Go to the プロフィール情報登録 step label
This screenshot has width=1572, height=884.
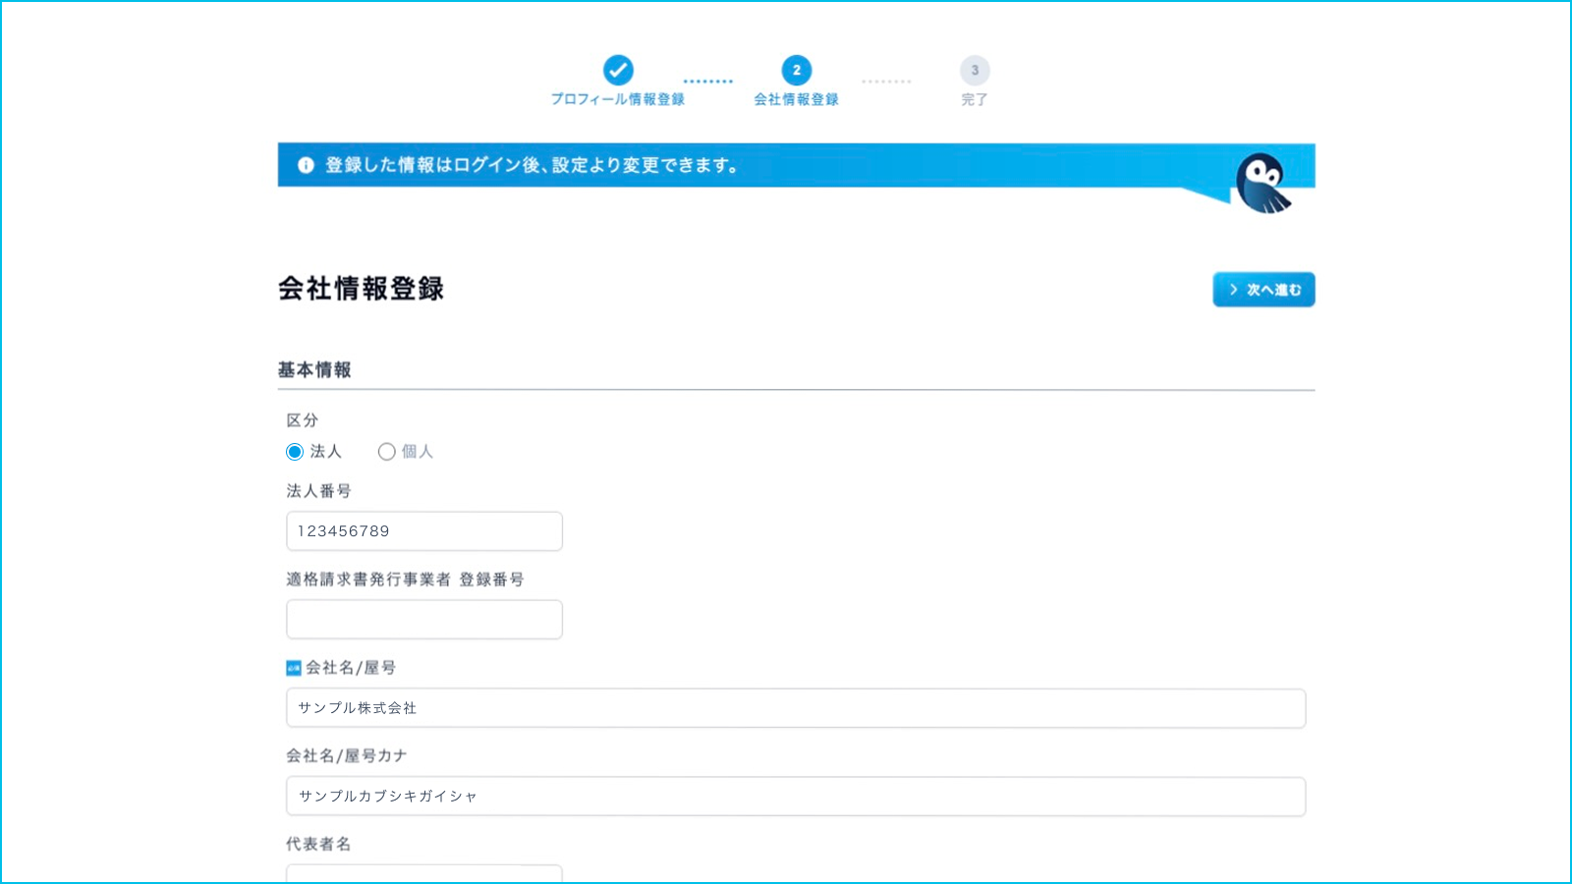(617, 99)
